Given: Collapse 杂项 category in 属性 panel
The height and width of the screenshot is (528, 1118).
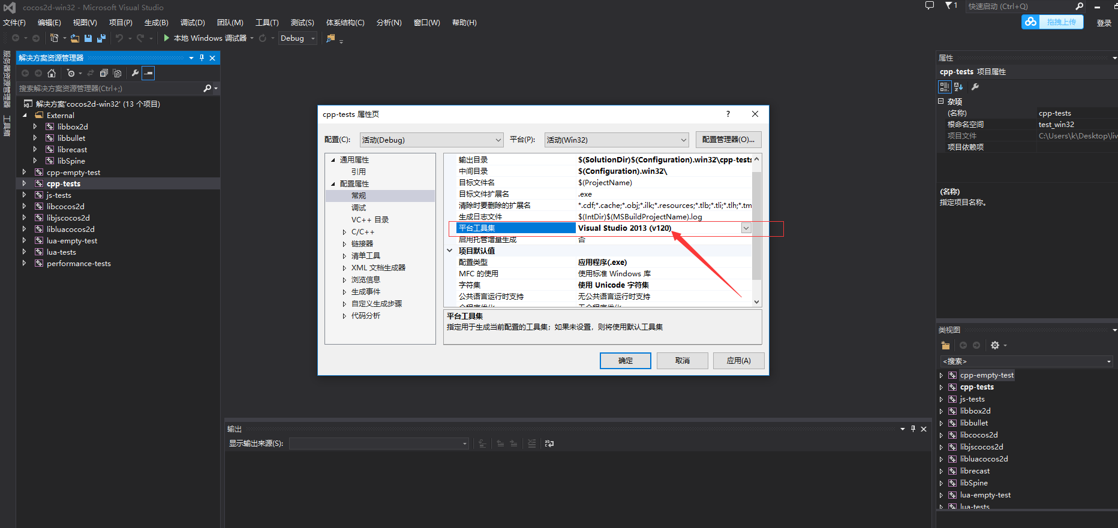Looking at the screenshot, I should pyautogui.click(x=941, y=101).
